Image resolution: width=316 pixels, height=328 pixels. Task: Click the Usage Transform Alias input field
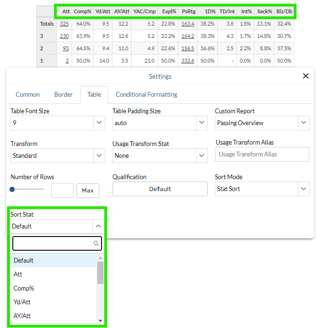(x=262, y=154)
